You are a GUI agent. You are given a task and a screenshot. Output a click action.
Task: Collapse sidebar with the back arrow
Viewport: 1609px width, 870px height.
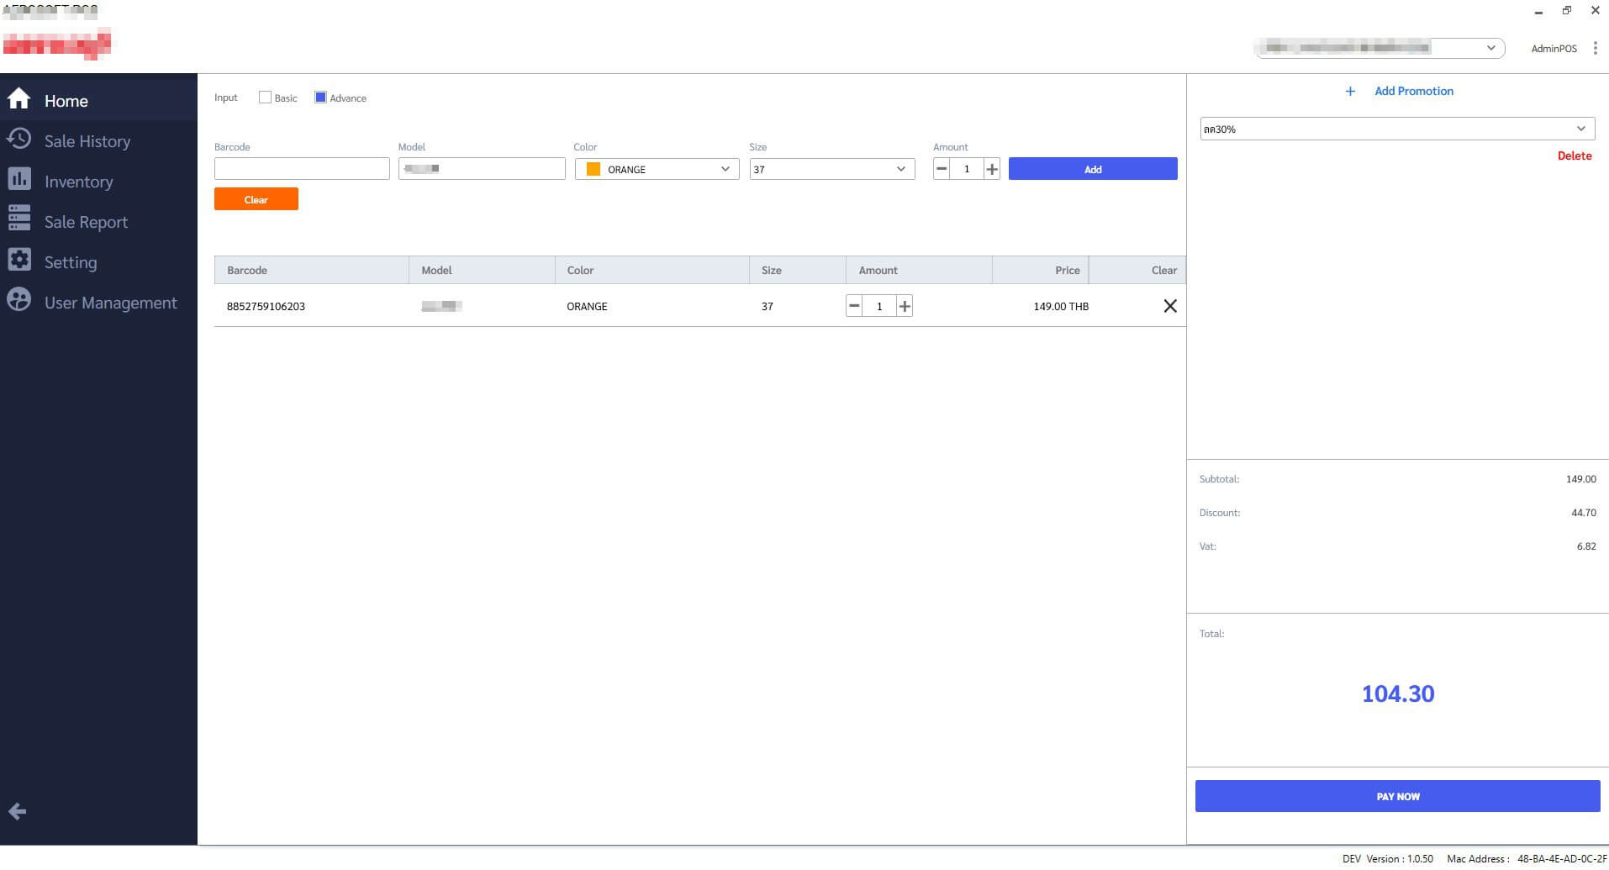(x=17, y=811)
